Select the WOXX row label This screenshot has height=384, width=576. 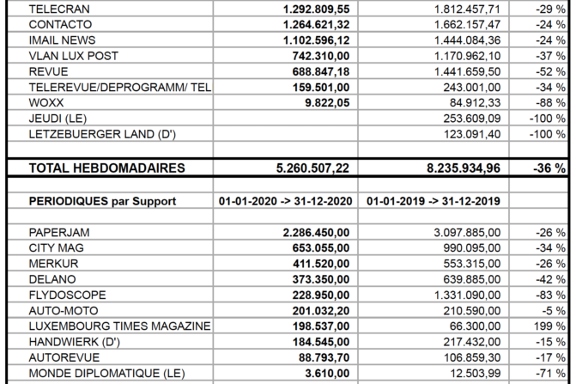[46, 103]
